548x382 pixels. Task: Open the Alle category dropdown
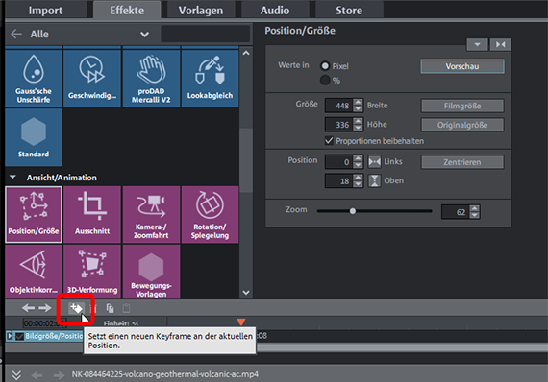[x=144, y=35]
